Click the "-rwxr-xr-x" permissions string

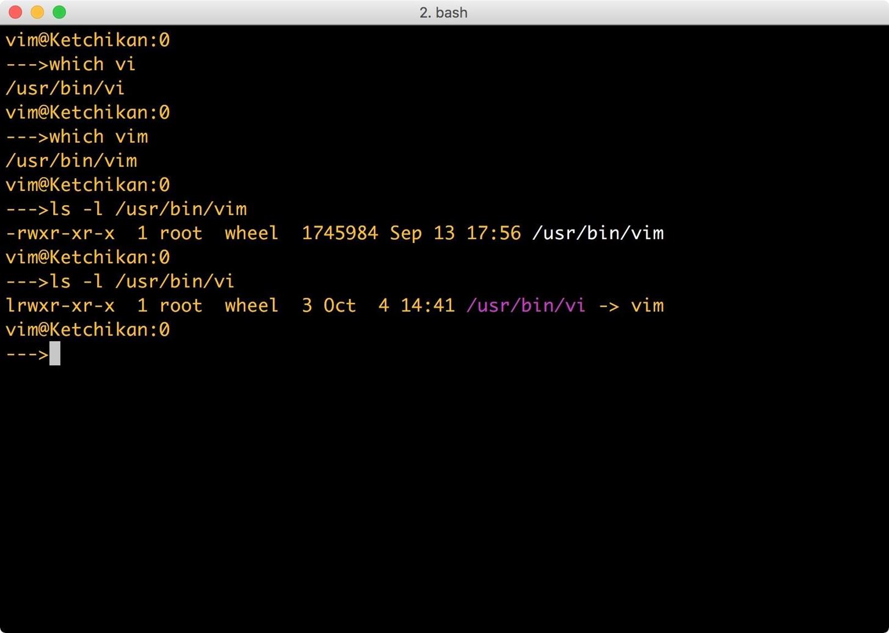pyautogui.click(x=60, y=233)
